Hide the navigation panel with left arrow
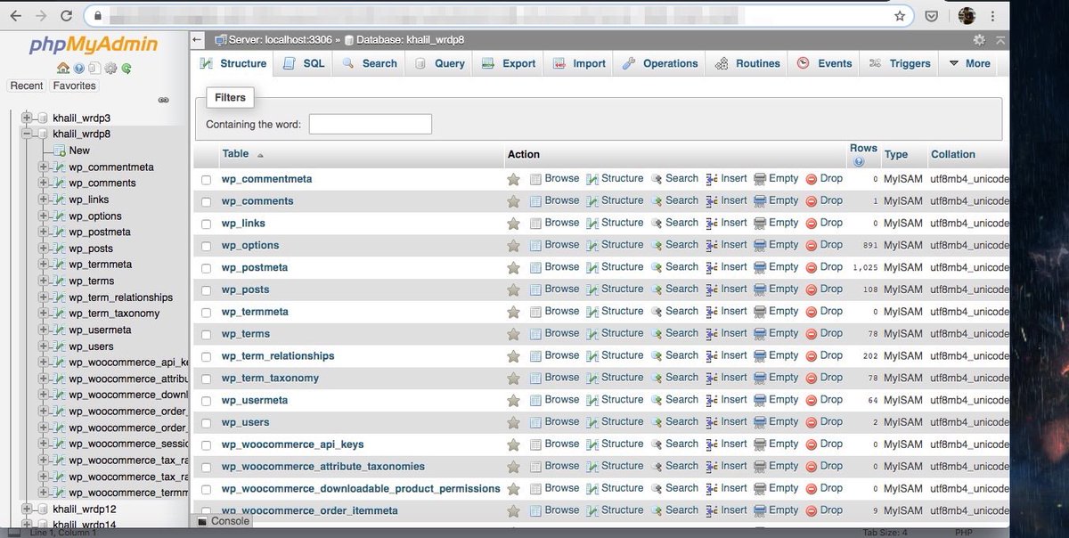The height and width of the screenshot is (538, 1069). (x=198, y=40)
